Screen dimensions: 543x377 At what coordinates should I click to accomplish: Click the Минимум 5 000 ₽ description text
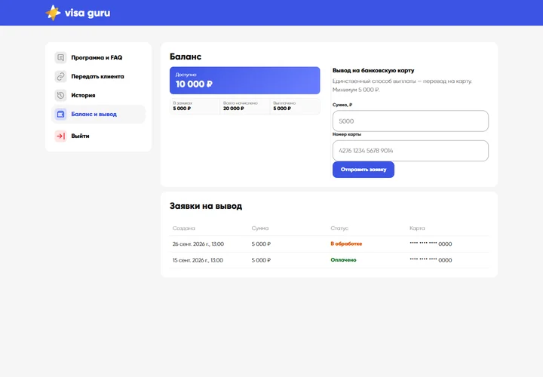pos(356,90)
